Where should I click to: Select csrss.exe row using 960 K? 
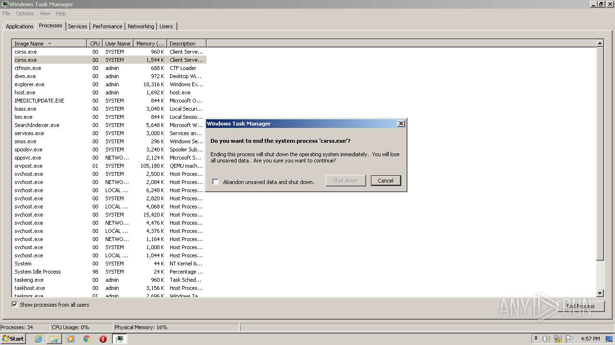[x=109, y=52]
